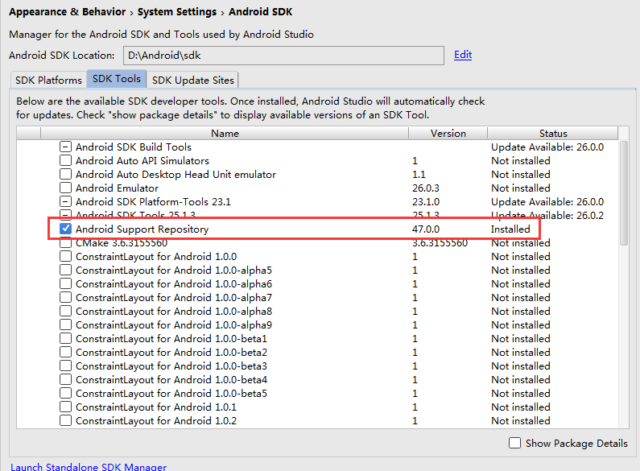The width and height of the screenshot is (640, 471).
Task: Click the SDK tools list vertical scrollbar
Action: 624,193
